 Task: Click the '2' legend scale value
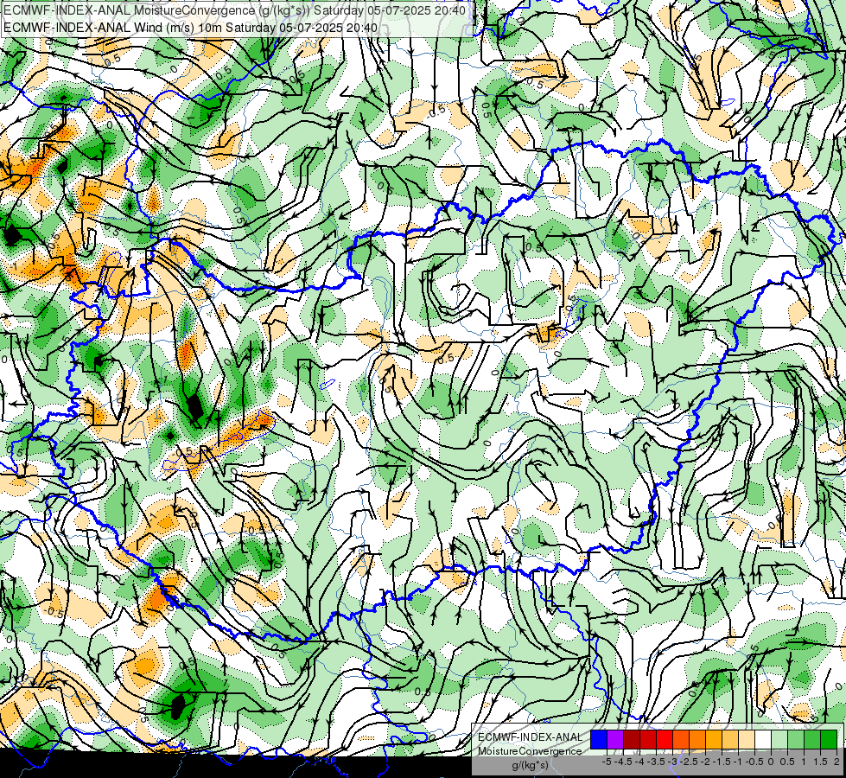836,762
